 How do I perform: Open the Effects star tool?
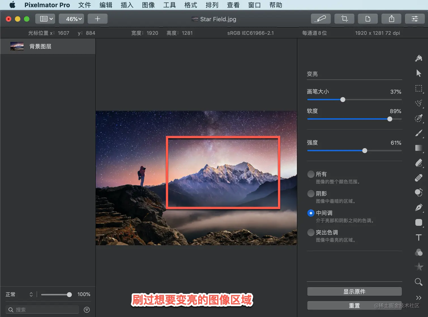tap(419, 267)
